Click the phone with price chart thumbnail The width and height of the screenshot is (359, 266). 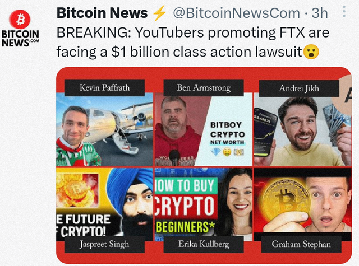(265, 133)
